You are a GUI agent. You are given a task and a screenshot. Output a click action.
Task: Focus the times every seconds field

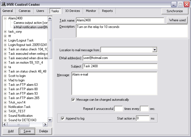pyautogui.click(x=144, y=108)
